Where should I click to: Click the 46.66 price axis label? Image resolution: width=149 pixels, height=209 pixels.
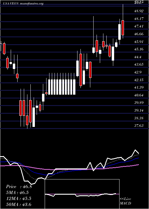139,34
